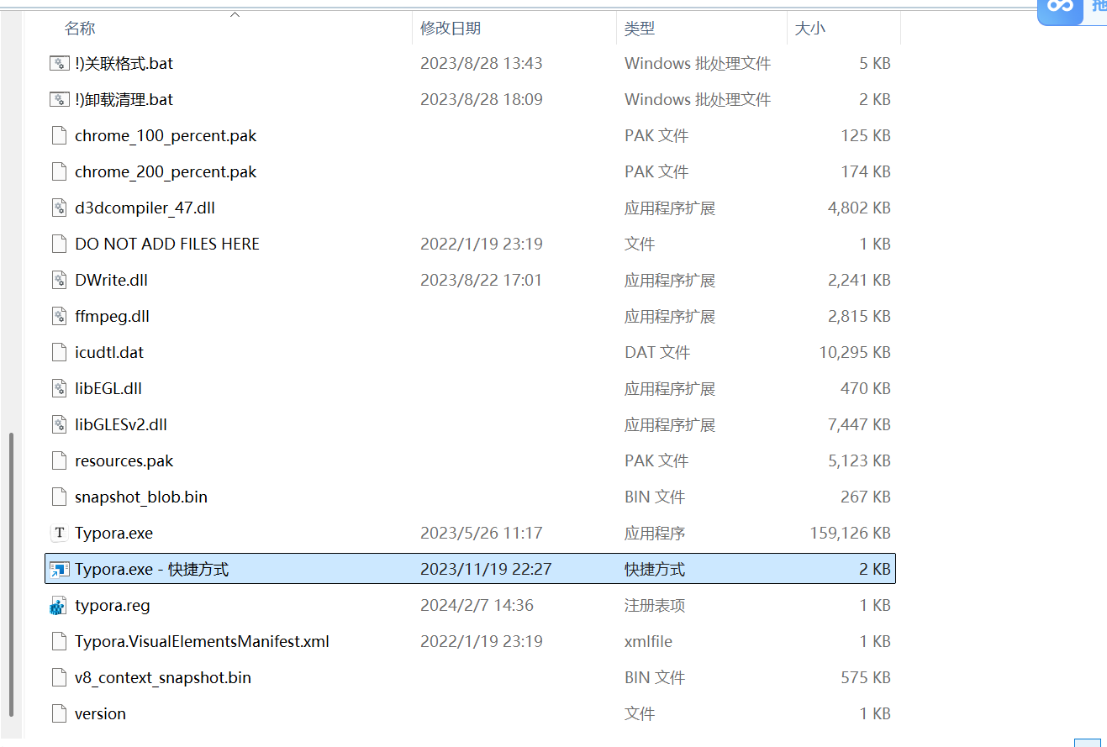
Task: Click the size 4,802 KB of d3dcompiler_47.dll
Action: [x=859, y=208]
